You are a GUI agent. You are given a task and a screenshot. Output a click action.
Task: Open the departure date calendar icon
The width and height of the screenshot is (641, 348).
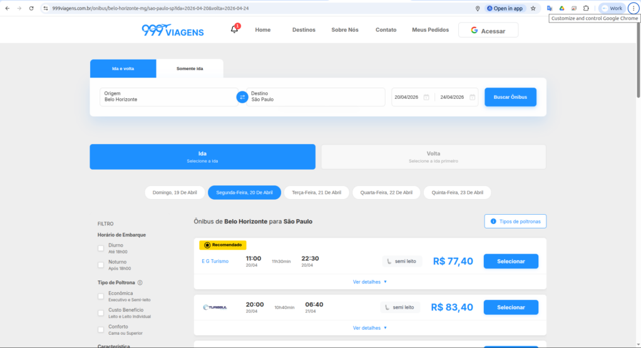[426, 97]
